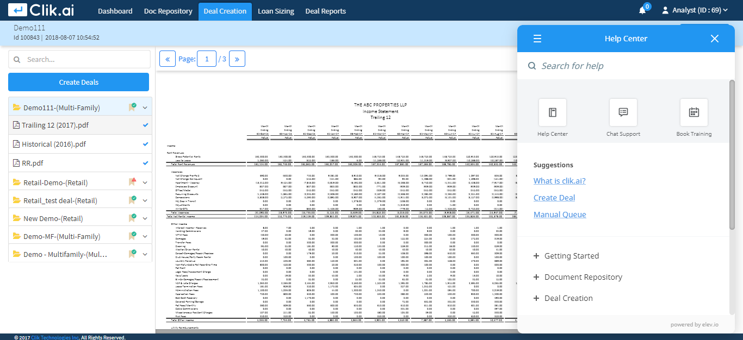Image resolution: width=743 pixels, height=340 pixels.
Task: Toggle the checkmark for RR.pdf
Action: coord(145,163)
